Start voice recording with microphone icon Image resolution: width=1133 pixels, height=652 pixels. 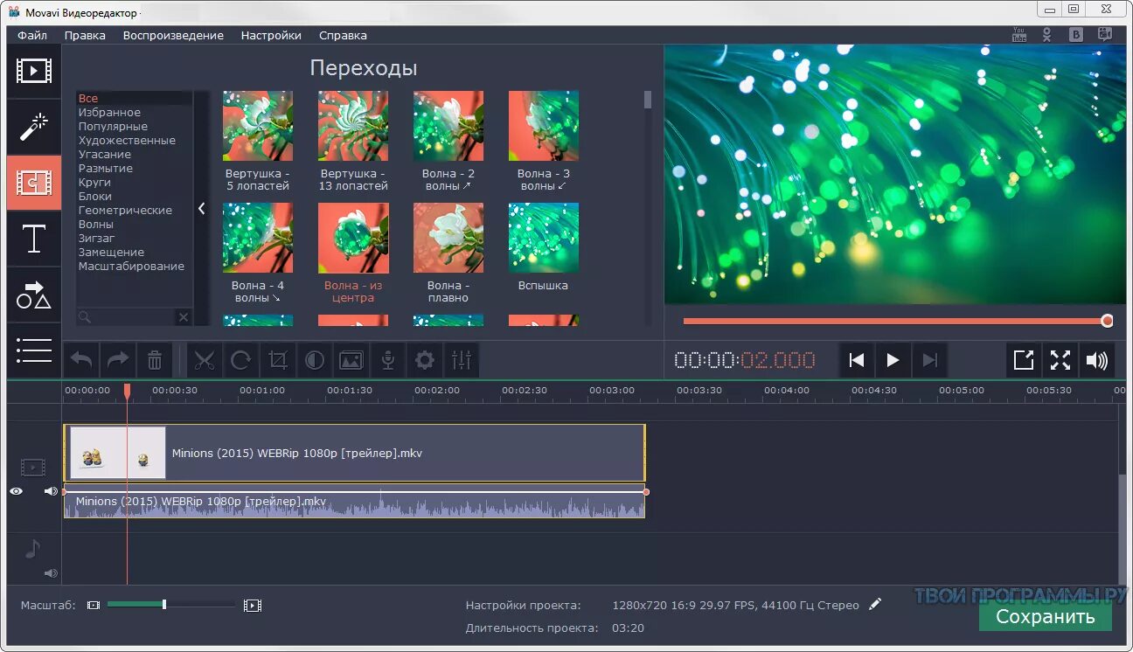[388, 359]
